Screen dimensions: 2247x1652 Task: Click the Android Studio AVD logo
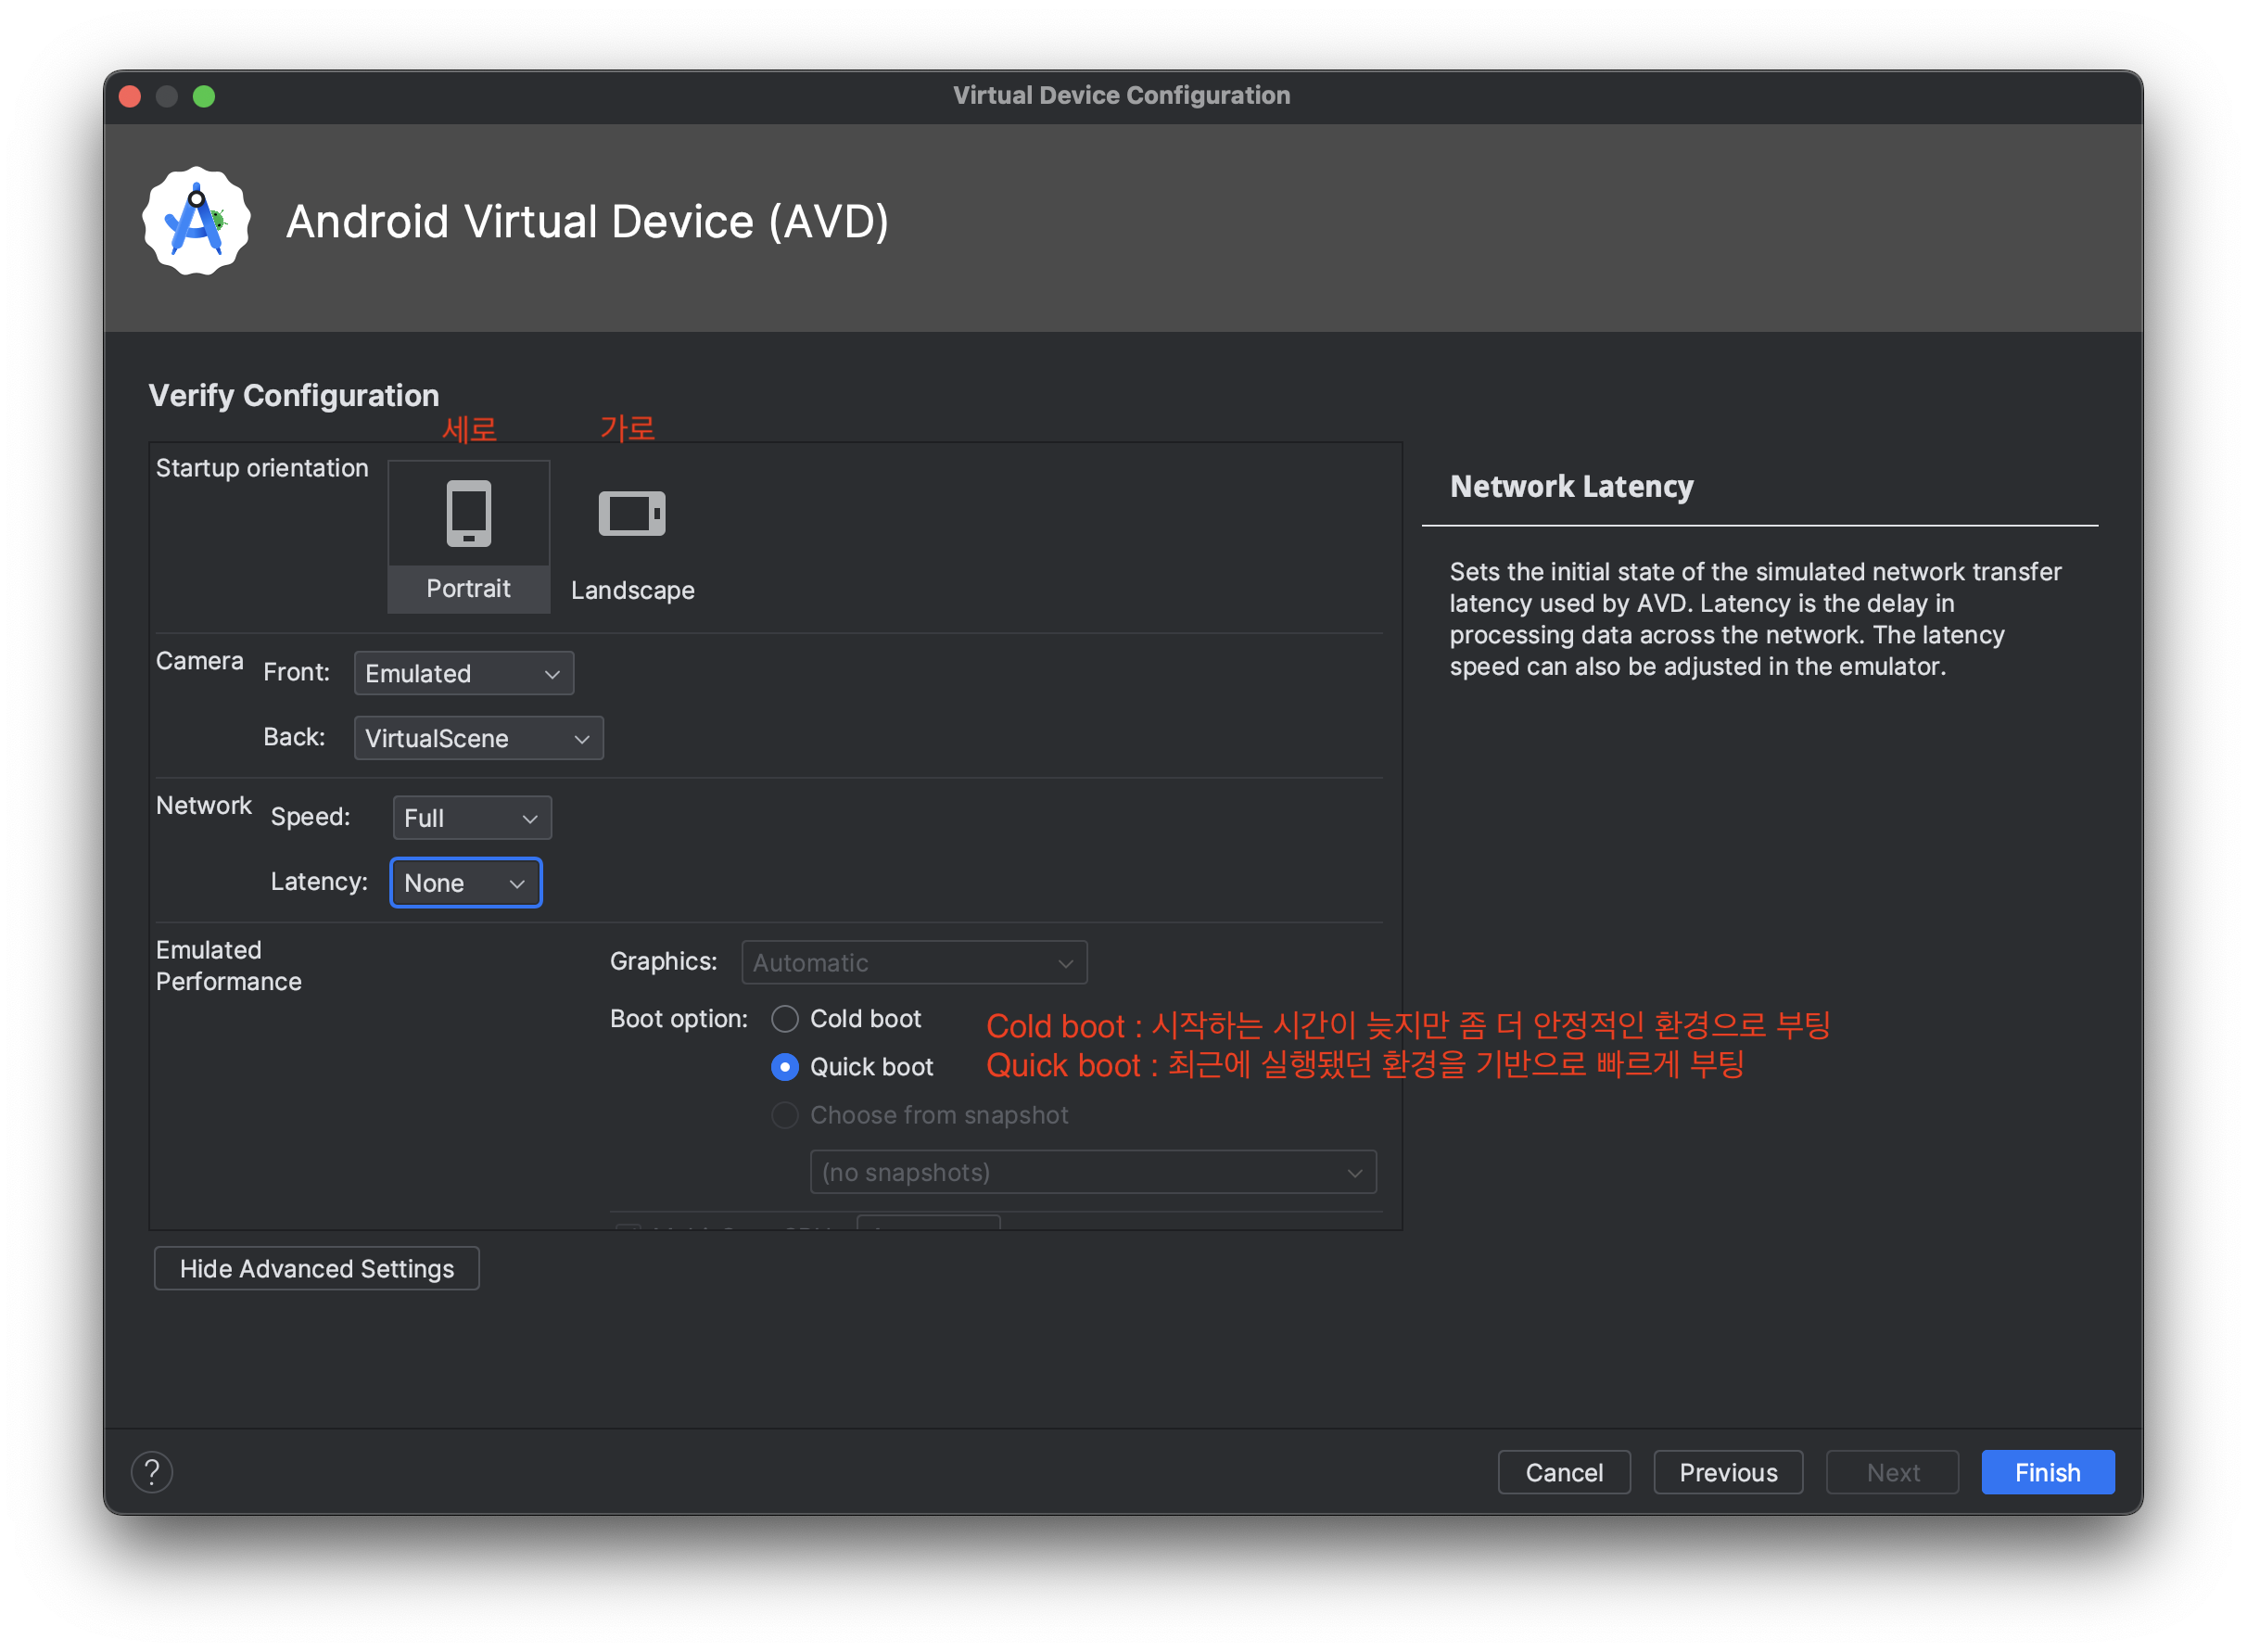pyautogui.click(x=197, y=221)
